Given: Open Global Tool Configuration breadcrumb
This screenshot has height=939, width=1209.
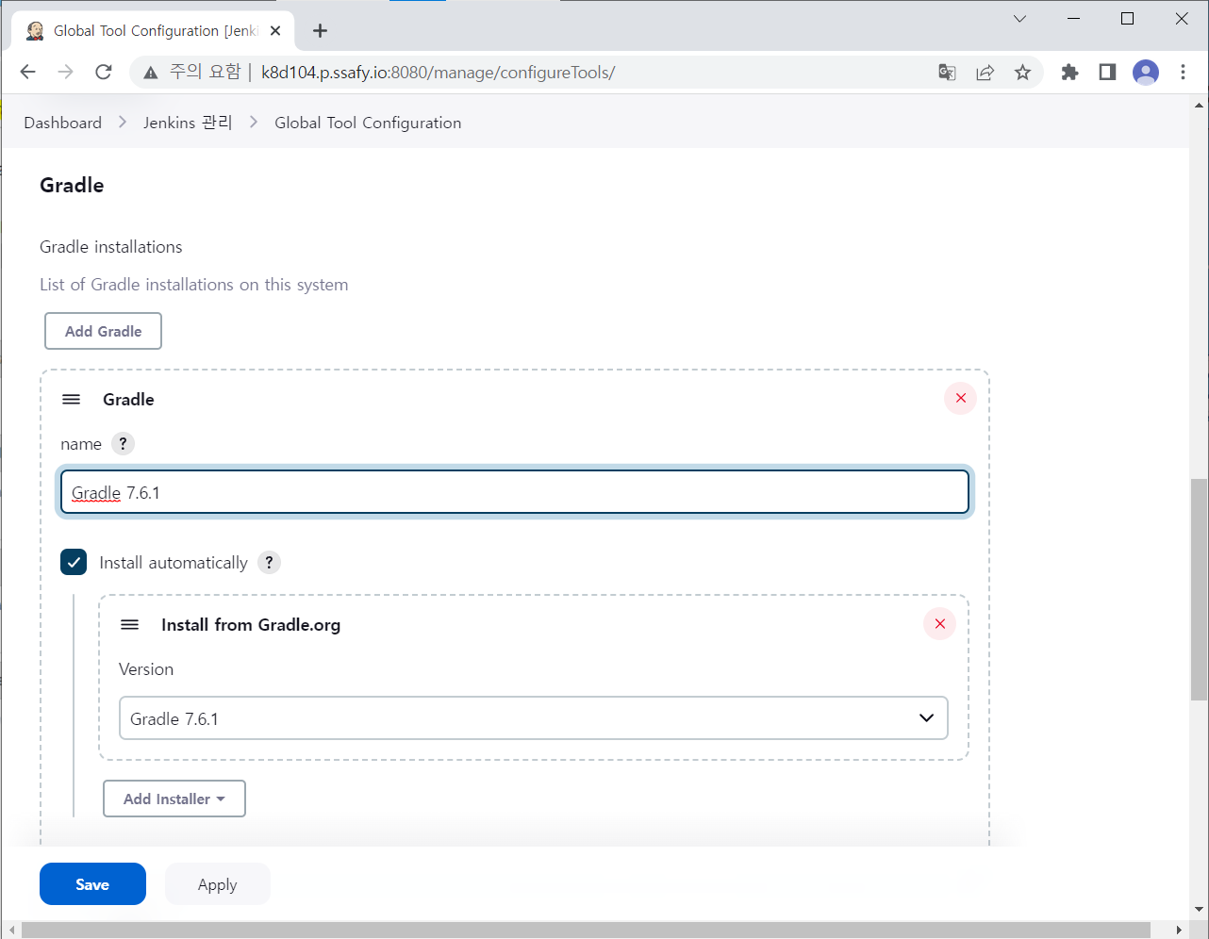Looking at the screenshot, I should pos(368,123).
